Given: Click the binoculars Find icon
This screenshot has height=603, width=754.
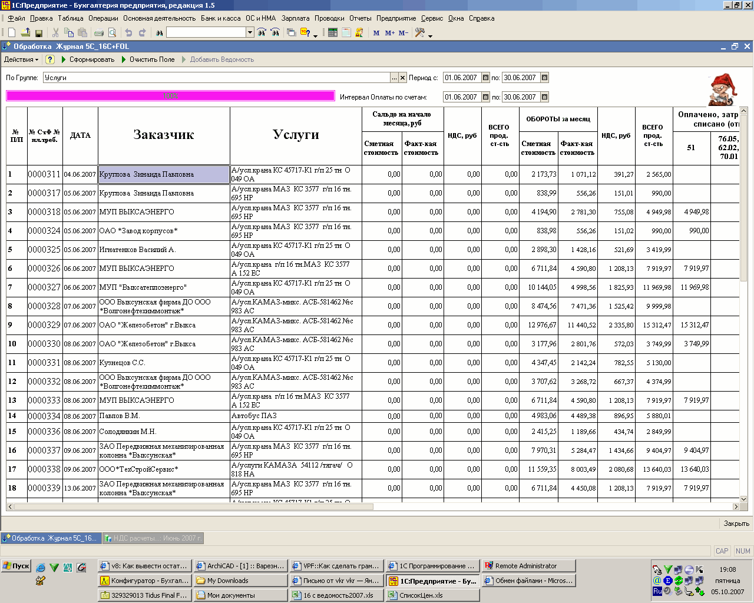Looking at the screenshot, I should 159,33.
